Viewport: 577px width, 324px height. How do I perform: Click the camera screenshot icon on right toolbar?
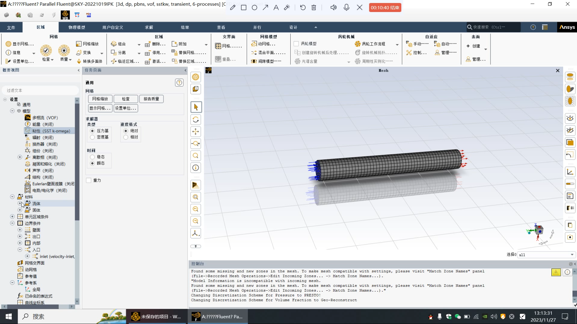click(570, 237)
